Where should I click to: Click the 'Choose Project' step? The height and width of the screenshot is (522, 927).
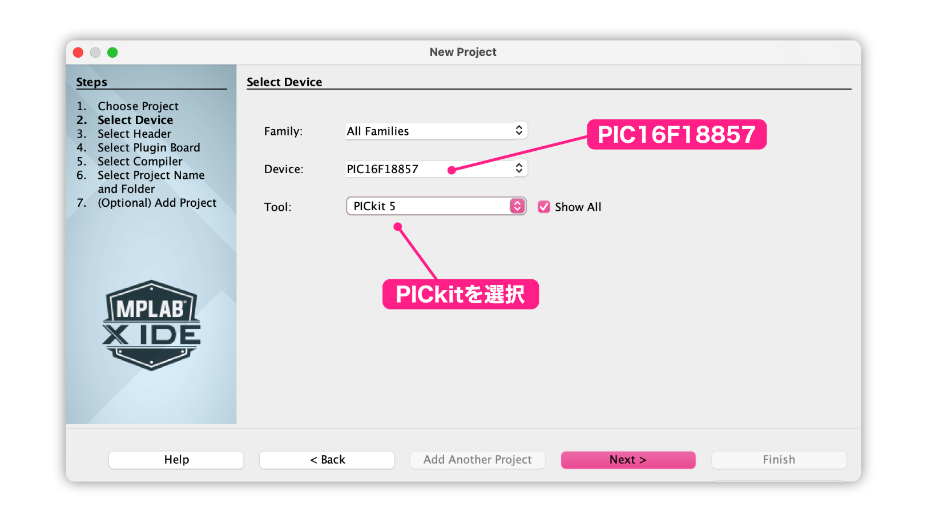tap(138, 106)
